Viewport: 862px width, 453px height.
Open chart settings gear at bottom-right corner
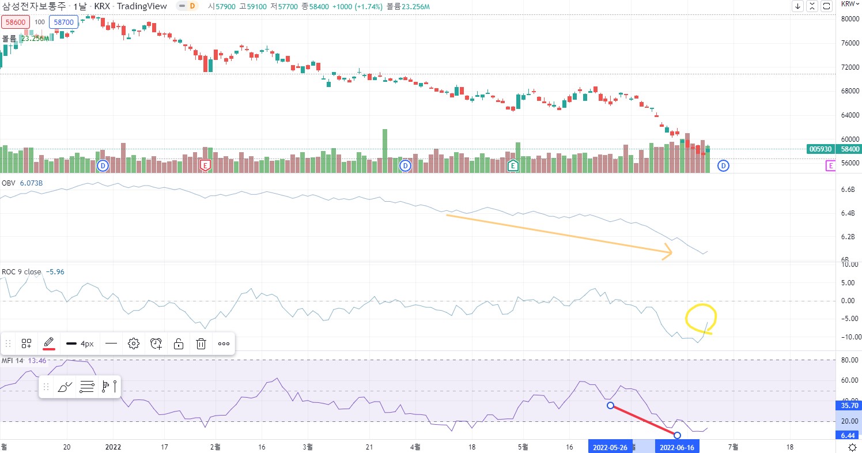[852, 447]
